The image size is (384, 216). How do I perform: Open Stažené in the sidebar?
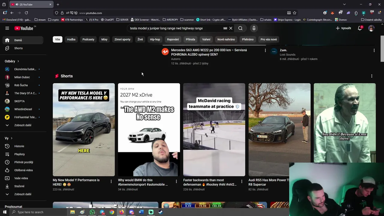(23, 186)
